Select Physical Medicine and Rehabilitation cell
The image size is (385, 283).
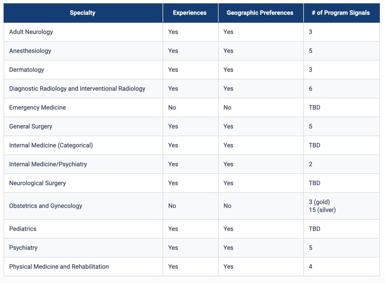[x=59, y=266]
